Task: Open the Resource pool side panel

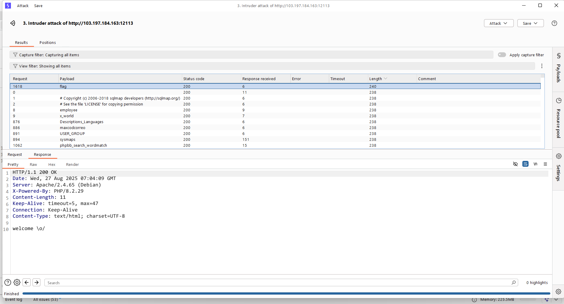Action: pyautogui.click(x=558, y=118)
